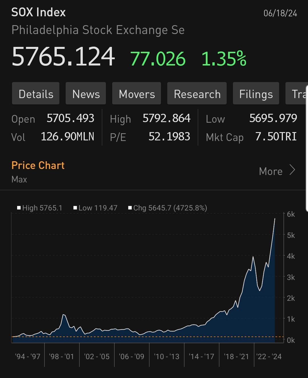The height and width of the screenshot is (378, 308).
Task: Tap the High 5765.1 legend entry
Action: click(x=40, y=208)
